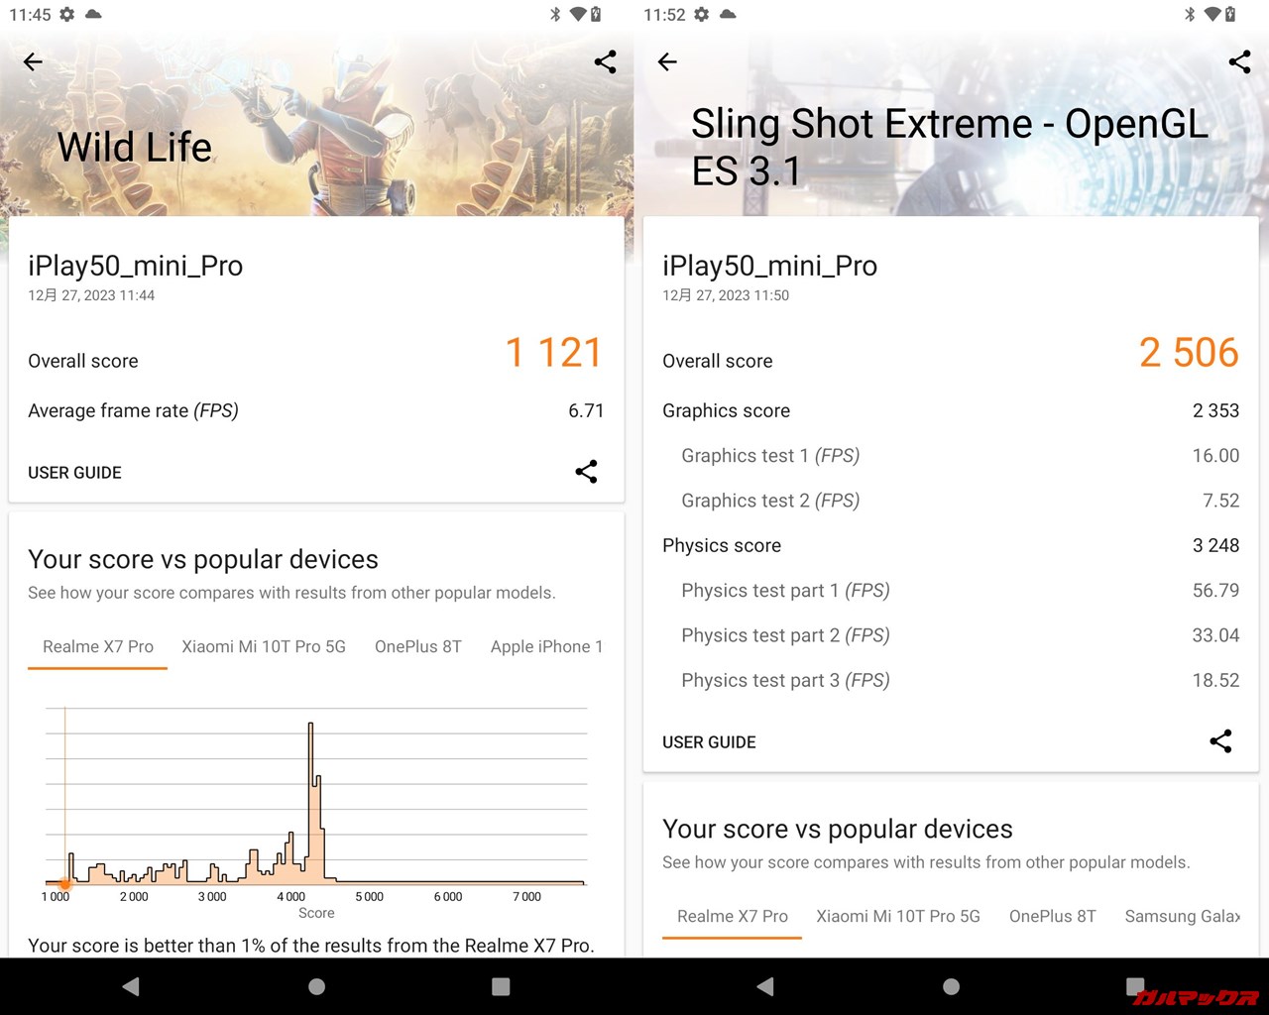Tap back arrow on Wild Life screen
Viewport: 1269px width, 1015px height.
(33, 62)
